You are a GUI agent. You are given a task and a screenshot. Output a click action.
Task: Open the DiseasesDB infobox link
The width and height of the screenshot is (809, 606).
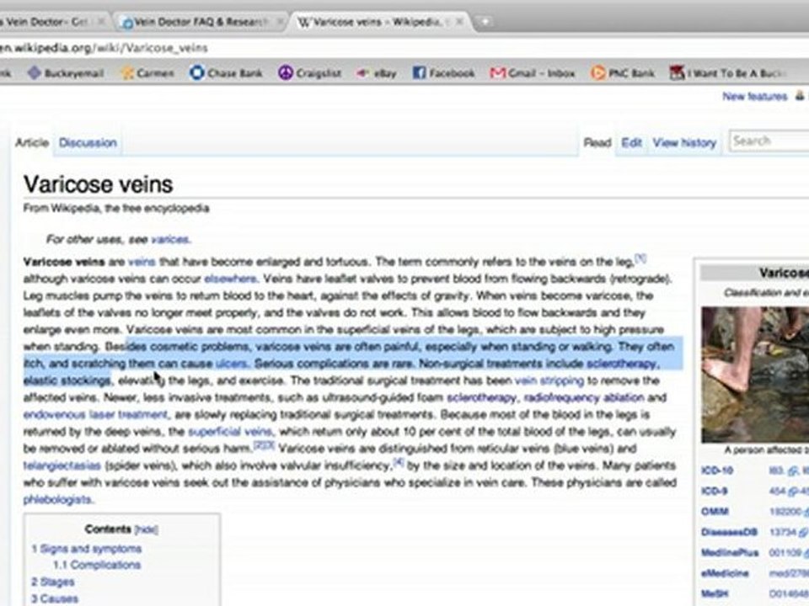pyautogui.click(x=729, y=532)
